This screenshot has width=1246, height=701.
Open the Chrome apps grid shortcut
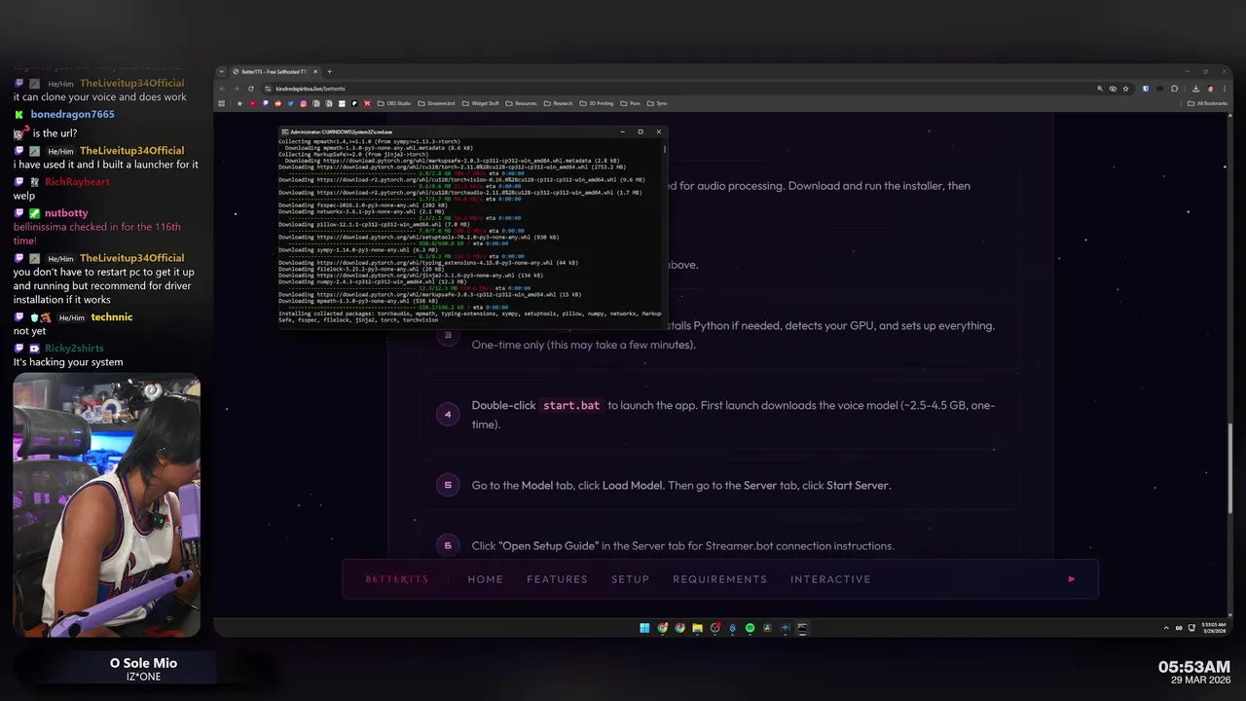(221, 103)
